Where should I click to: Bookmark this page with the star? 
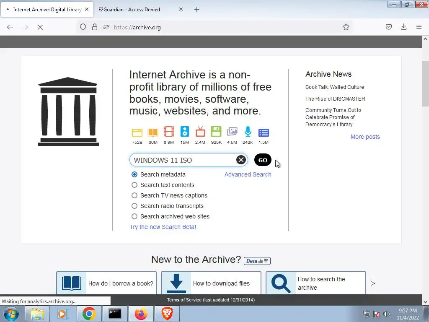pyautogui.click(x=346, y=27)
